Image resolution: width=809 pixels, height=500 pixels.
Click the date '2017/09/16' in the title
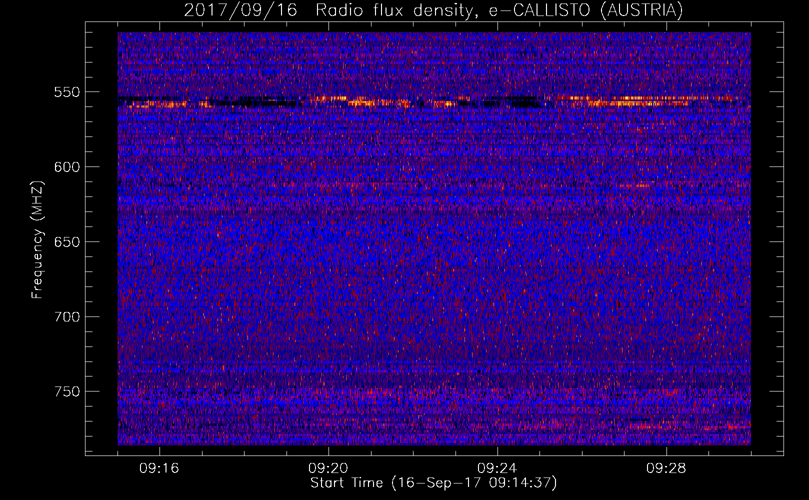pyautogui.click(x=240, y=10)
